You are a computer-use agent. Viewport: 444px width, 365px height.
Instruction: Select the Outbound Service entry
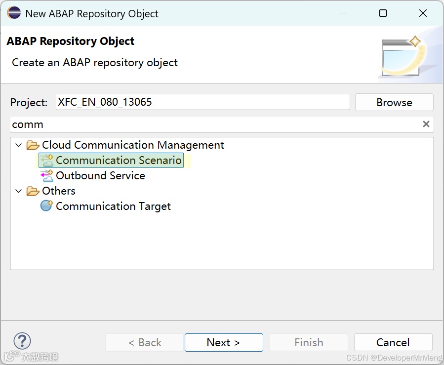coord(100,176)
